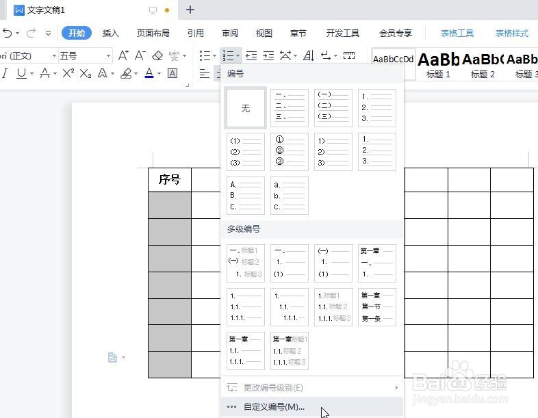
Task: Toggle superscript X²
Action: (68, 73)
